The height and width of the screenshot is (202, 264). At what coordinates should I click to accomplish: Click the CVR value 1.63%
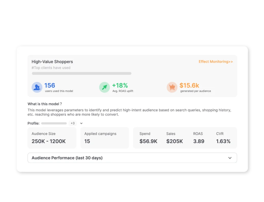(223, 141)
